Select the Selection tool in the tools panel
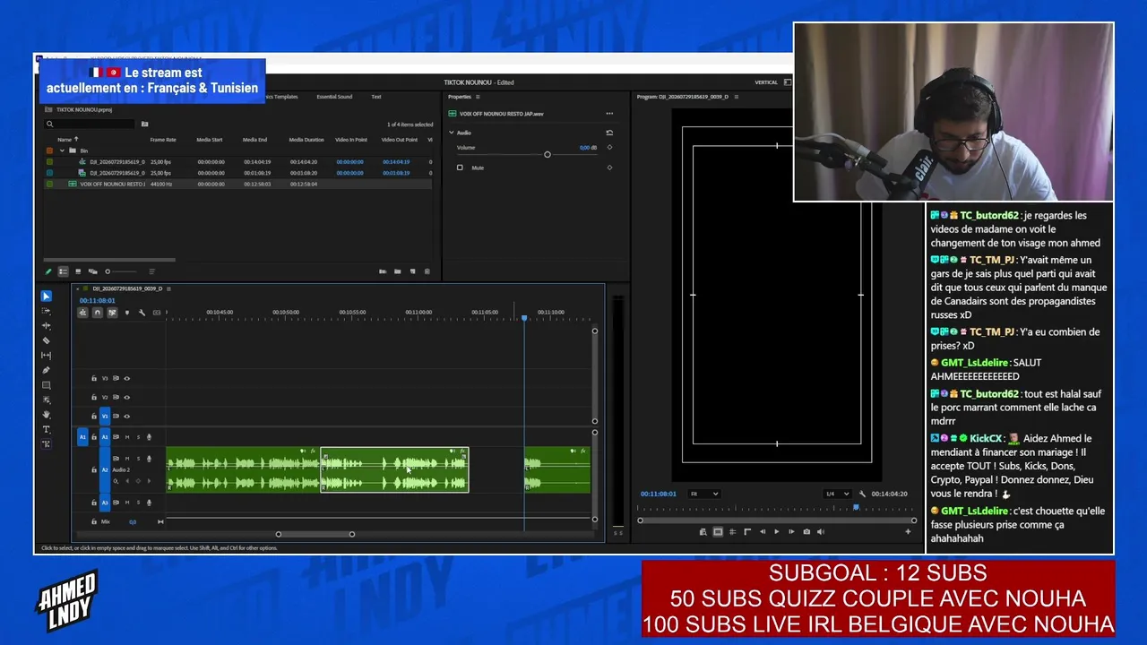The image size is (1147, 645). 47,297
